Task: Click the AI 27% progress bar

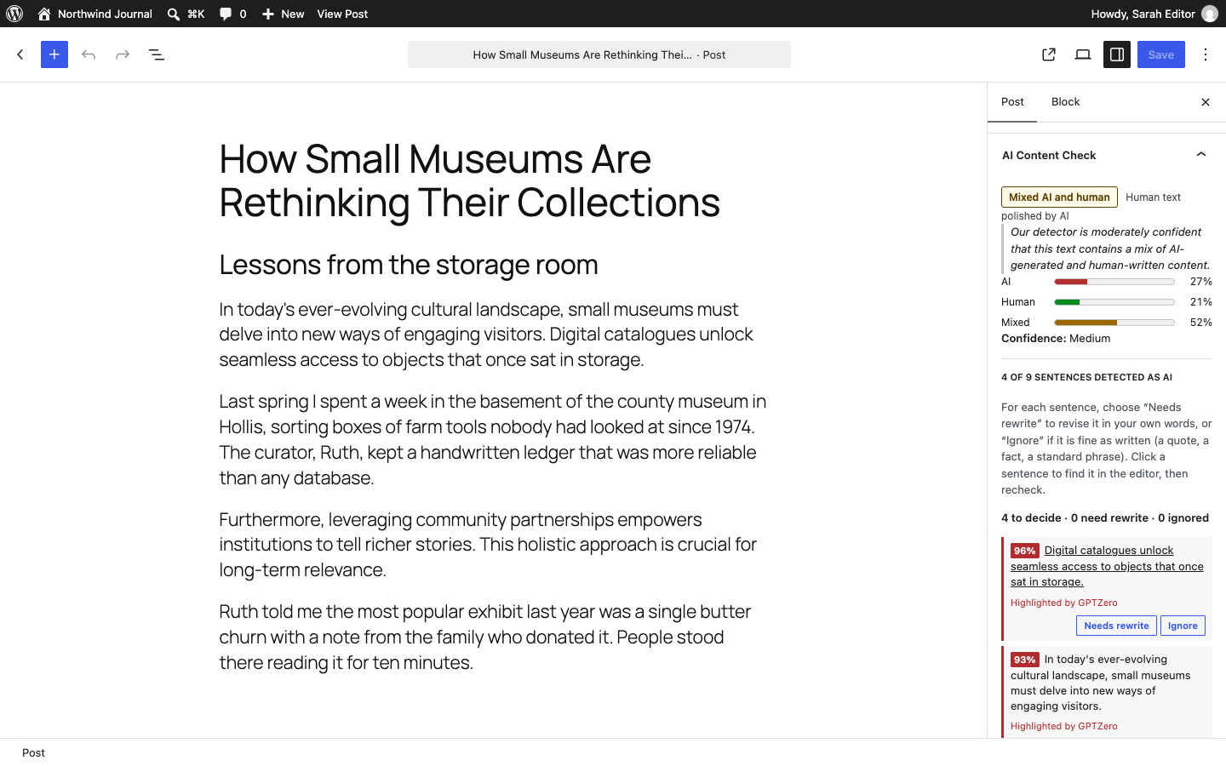Action: 1114,282
